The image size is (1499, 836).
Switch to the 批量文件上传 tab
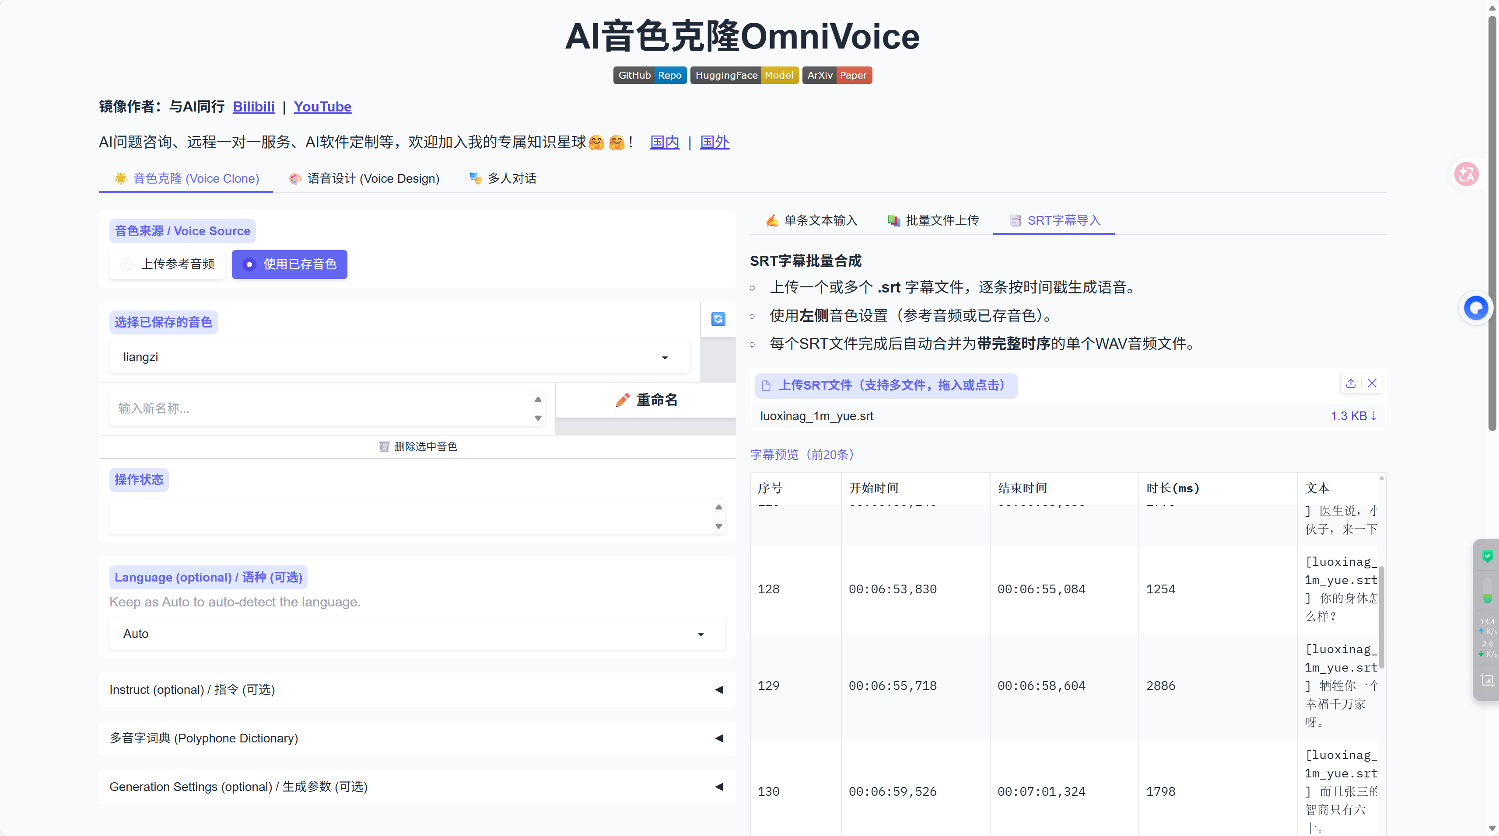[x=933, y=220]
